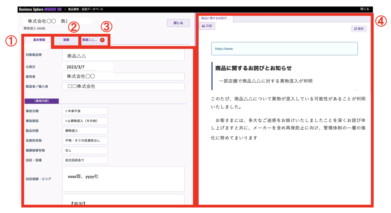
Task: Click the red notification badge on 関連ニュ tab
Action: pos(102,40)
